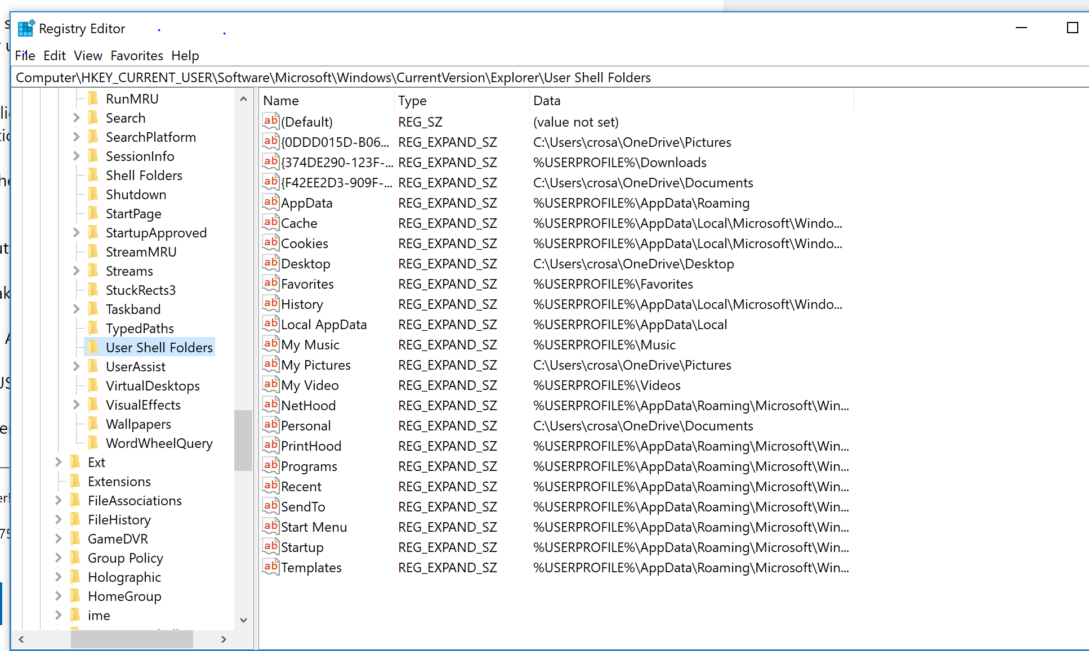
Task: Select the icon beside the Startup entry
Action: click(271, 547)
